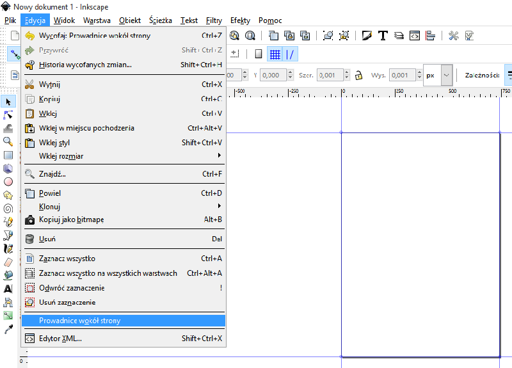
Task: Choose Powiel duplicate entry
Action: pos(124,193)
